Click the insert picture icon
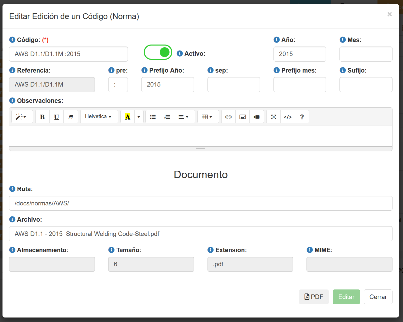This screenshot has width=403, height=322. click(x=242, y=117)
